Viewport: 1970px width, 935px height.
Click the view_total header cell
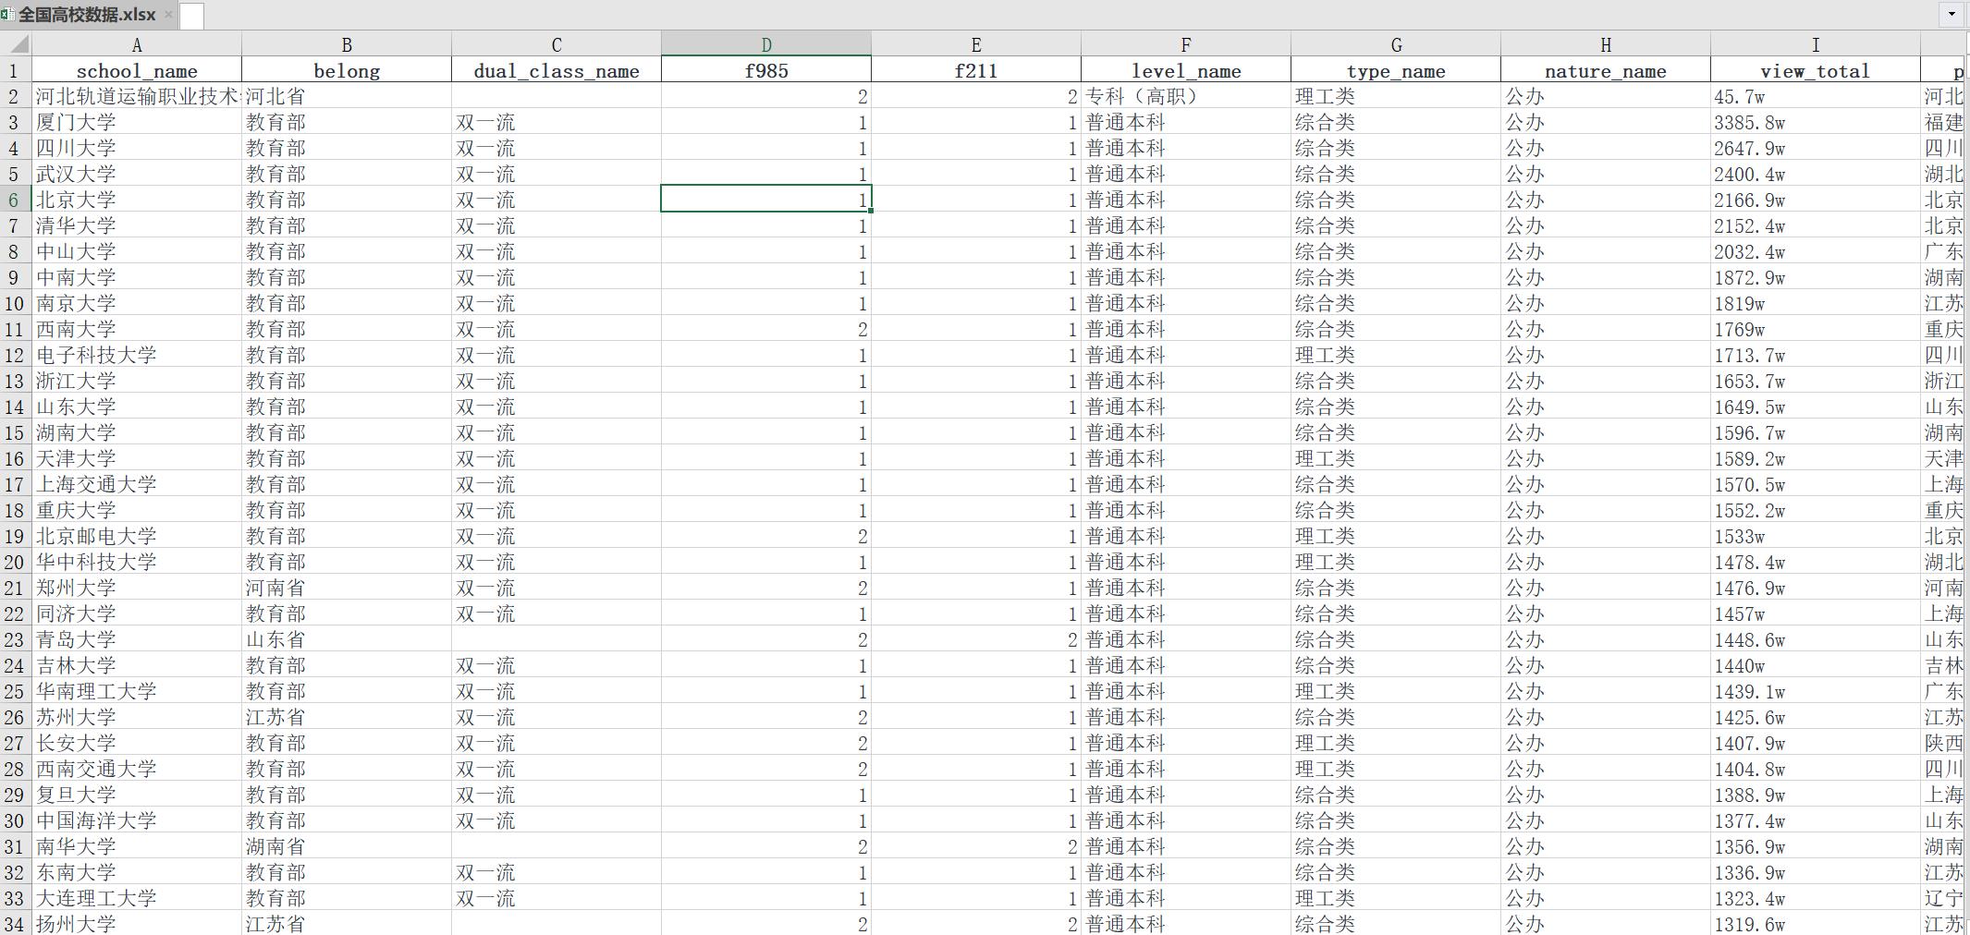click(x=1816, y=70)
